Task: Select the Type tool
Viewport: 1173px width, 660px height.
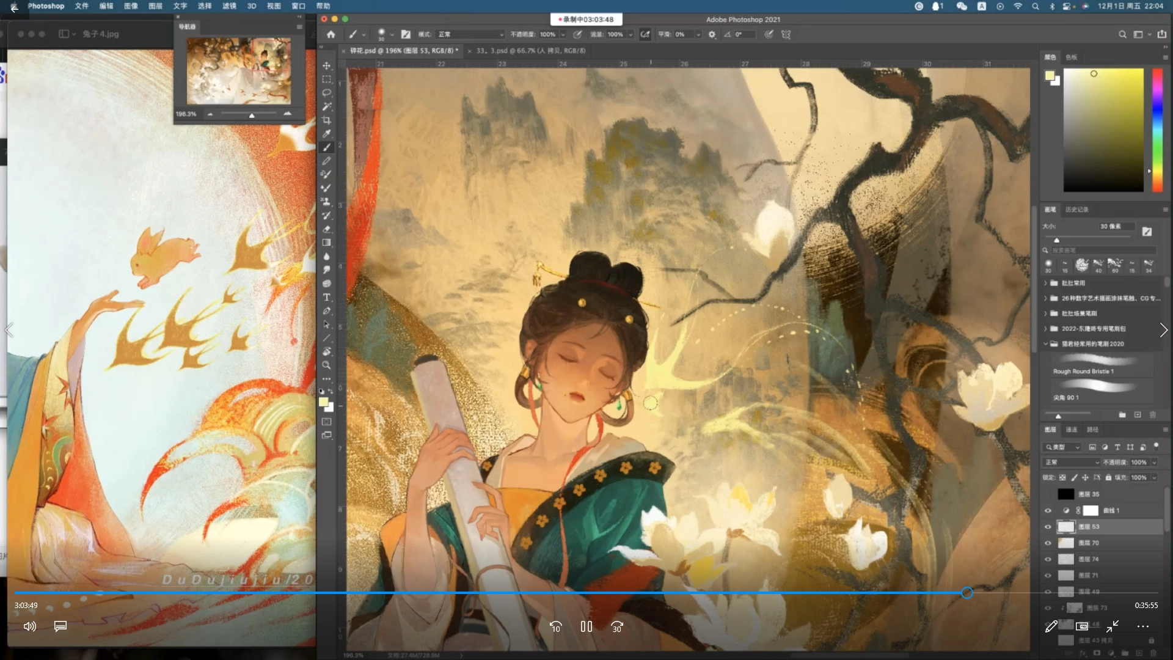Action: click(327, 297)
